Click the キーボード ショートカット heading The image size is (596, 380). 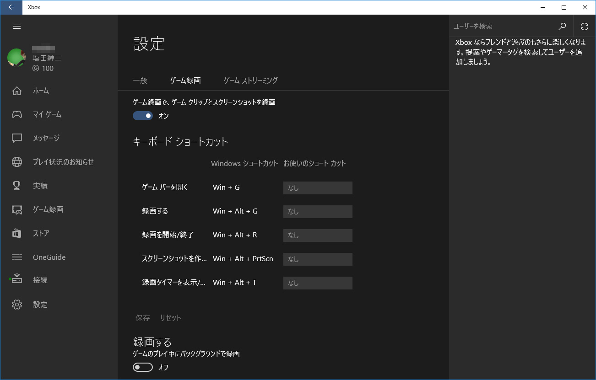coord(180,142)
